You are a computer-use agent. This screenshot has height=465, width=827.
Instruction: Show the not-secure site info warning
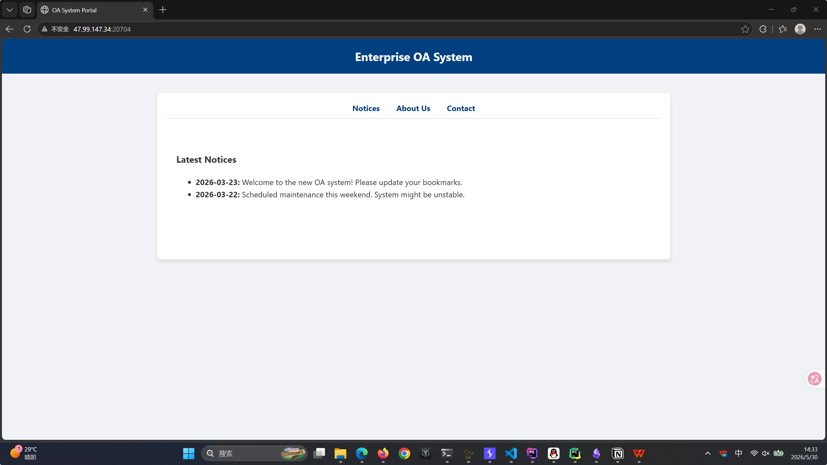click(x=55, y=29)
